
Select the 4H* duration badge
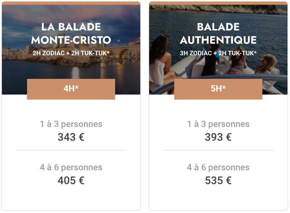pyautogui.click(x=71, y=89)
